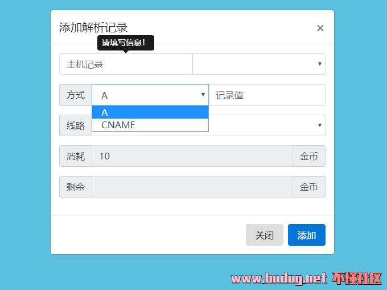Click the 金币 unit beside remaining
Viewport: 387px width, 290px height.
tap(309, 187)
